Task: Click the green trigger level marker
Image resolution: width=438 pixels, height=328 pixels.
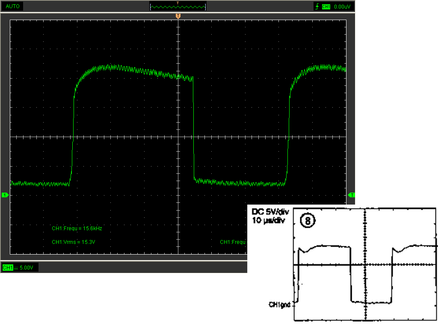Action: [352, 195]
